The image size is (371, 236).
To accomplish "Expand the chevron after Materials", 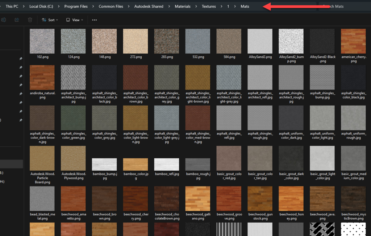I will click(x=196, y=7).
